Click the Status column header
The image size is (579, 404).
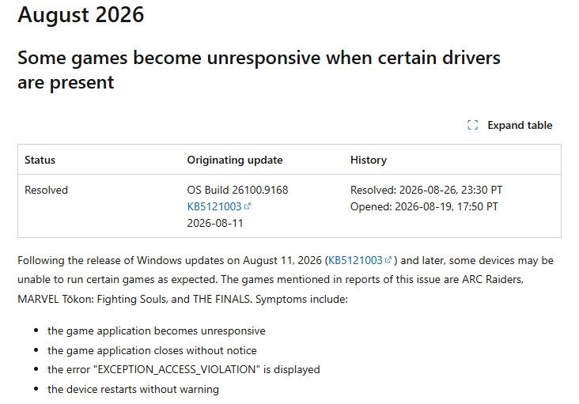(x=40, y=160)
